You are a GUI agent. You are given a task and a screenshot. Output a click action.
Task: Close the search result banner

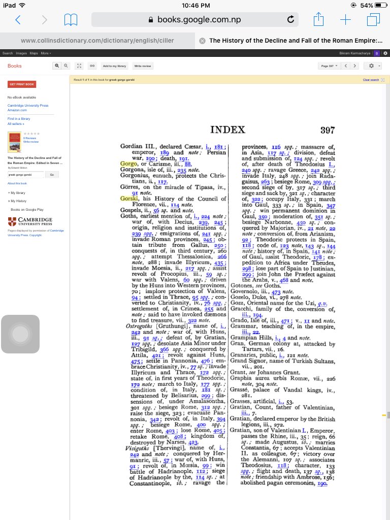(383, 80)
